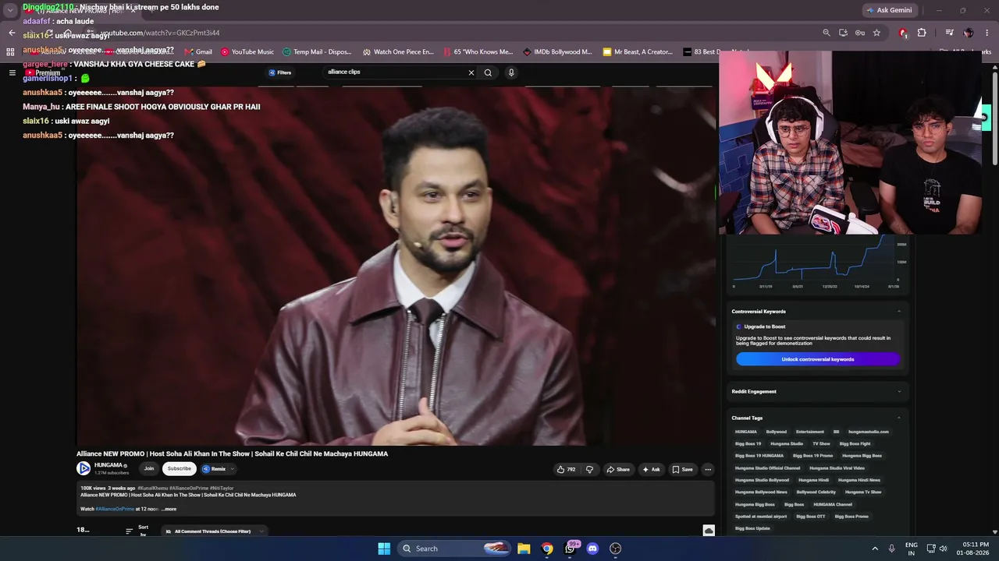Image resolution: width=999 pixels, height=561 pixels.
Task: Go back with browser back arrow
Action: (x=12, y=33)
